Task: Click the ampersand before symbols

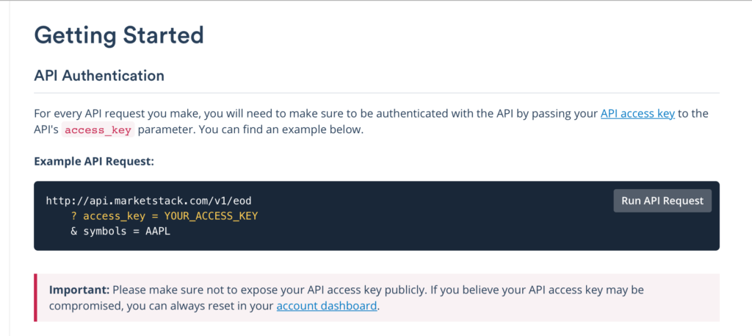Action: 74,232
